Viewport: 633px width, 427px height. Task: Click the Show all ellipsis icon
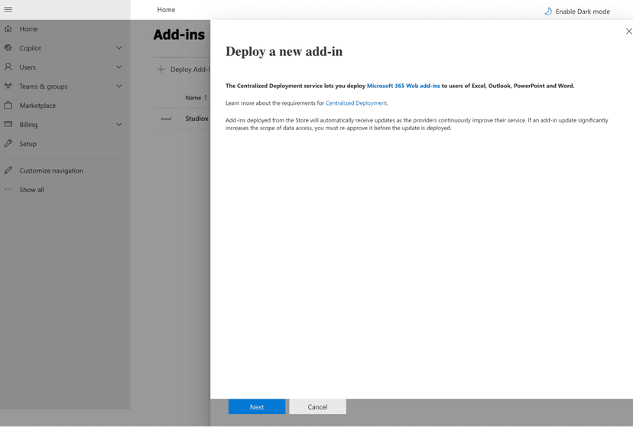click(x=8, y=189)
